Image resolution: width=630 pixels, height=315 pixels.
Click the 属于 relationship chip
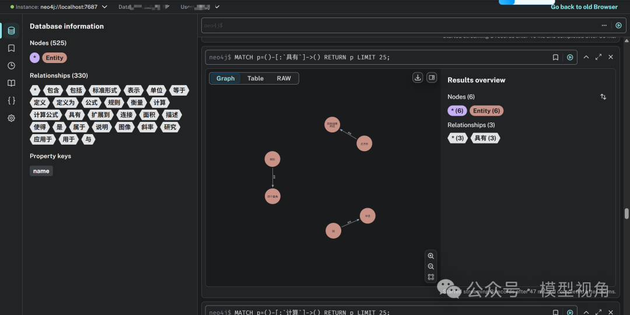pos(78,127)
